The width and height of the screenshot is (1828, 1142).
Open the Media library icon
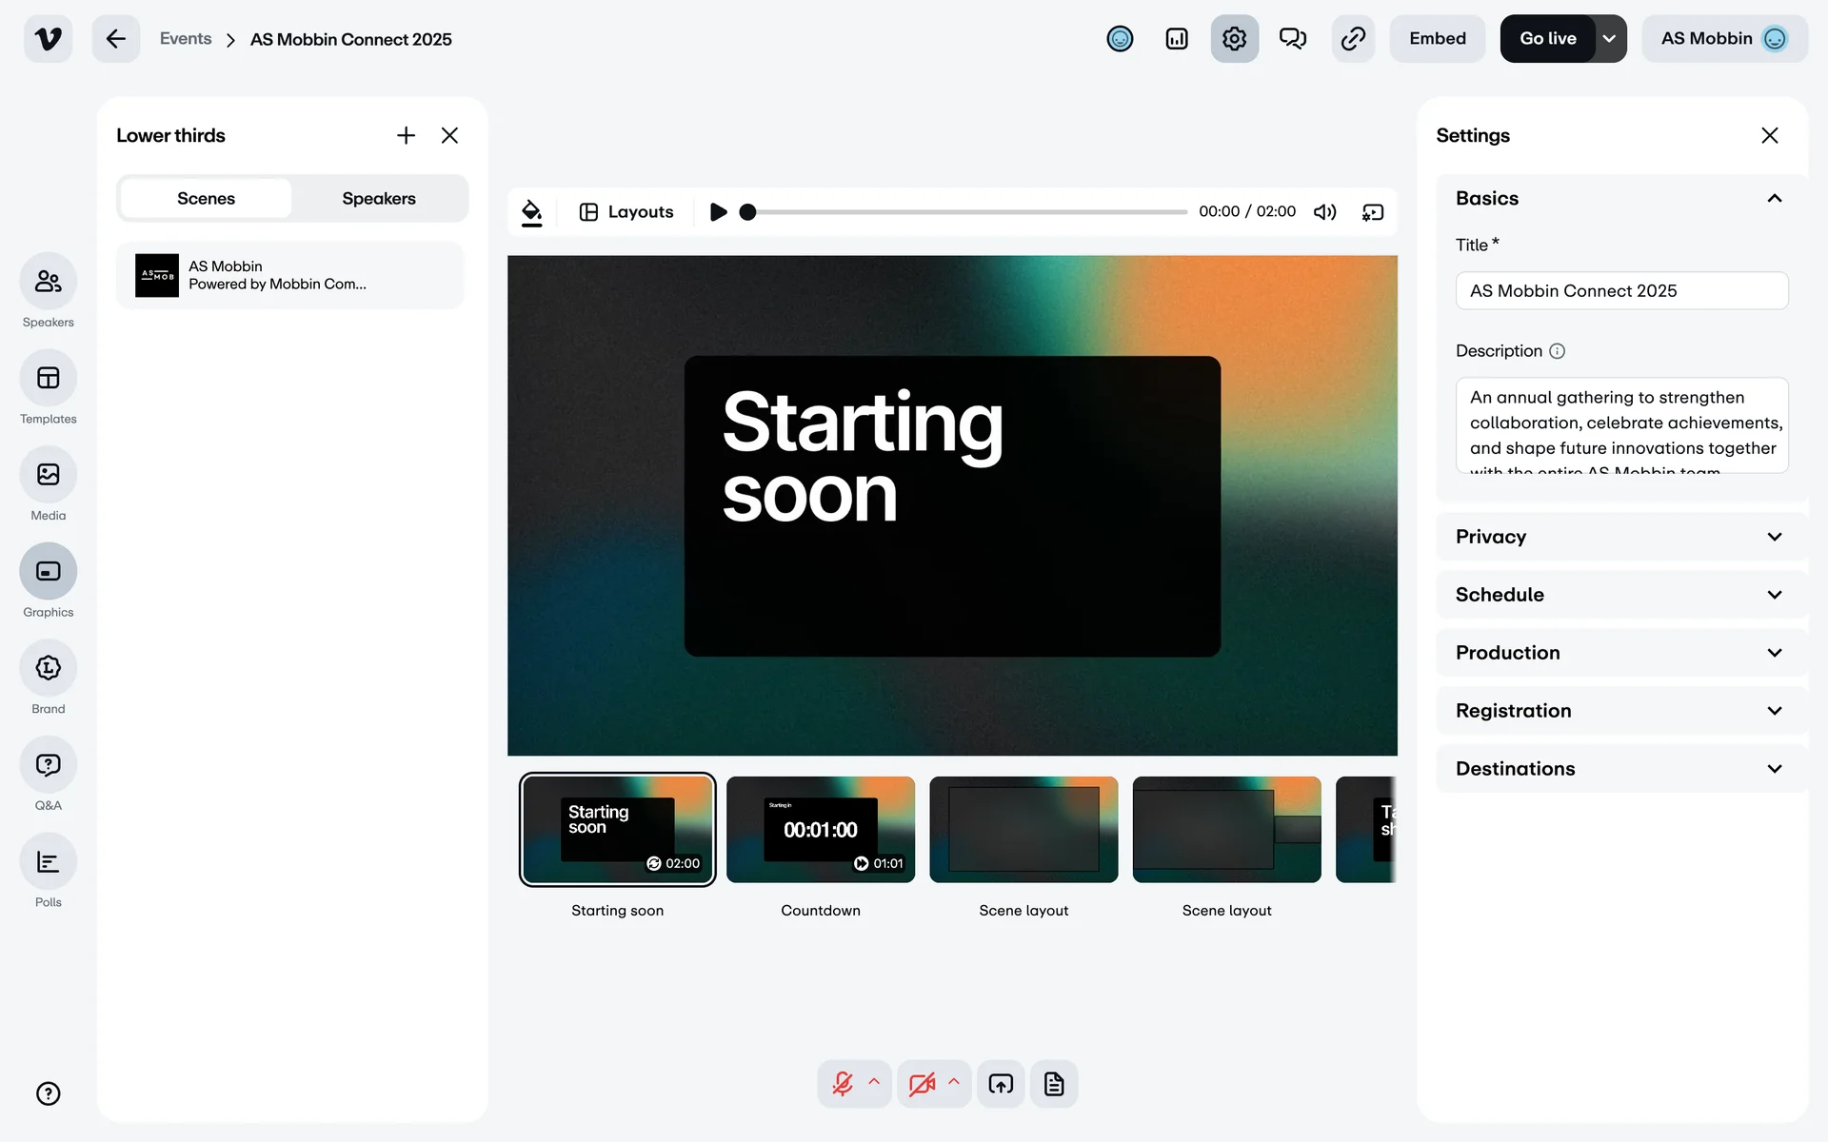[48, 475]
